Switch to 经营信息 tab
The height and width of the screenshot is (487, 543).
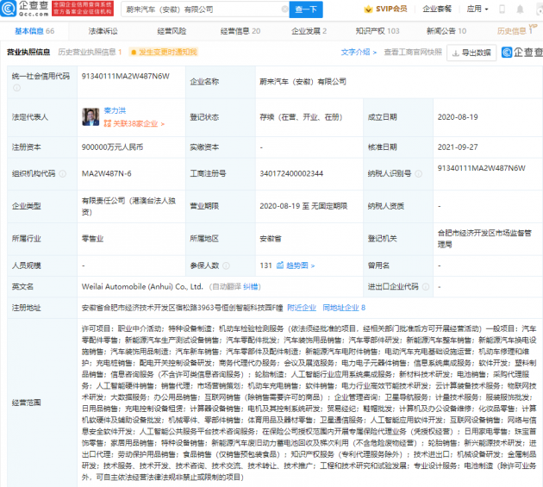coord(240,31)
